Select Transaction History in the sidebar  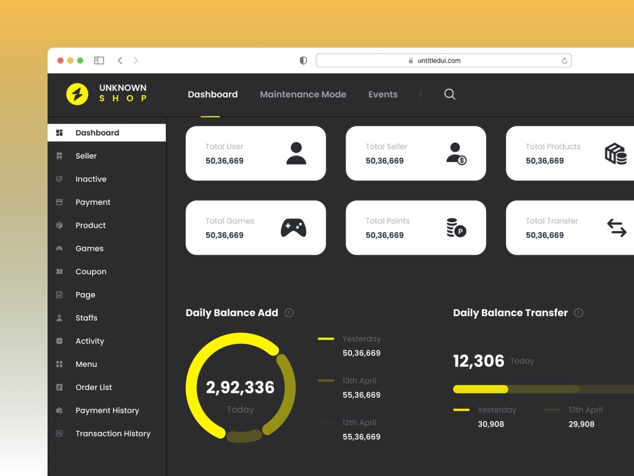click(113, 433)
